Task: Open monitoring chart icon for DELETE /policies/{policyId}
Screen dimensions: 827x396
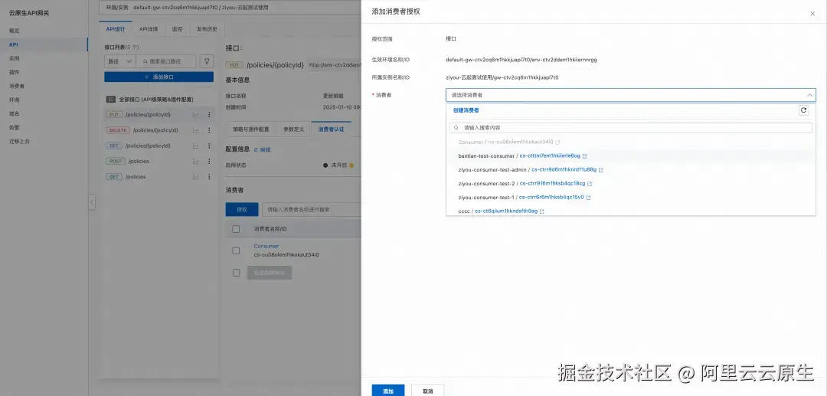Action: point(196,130)
